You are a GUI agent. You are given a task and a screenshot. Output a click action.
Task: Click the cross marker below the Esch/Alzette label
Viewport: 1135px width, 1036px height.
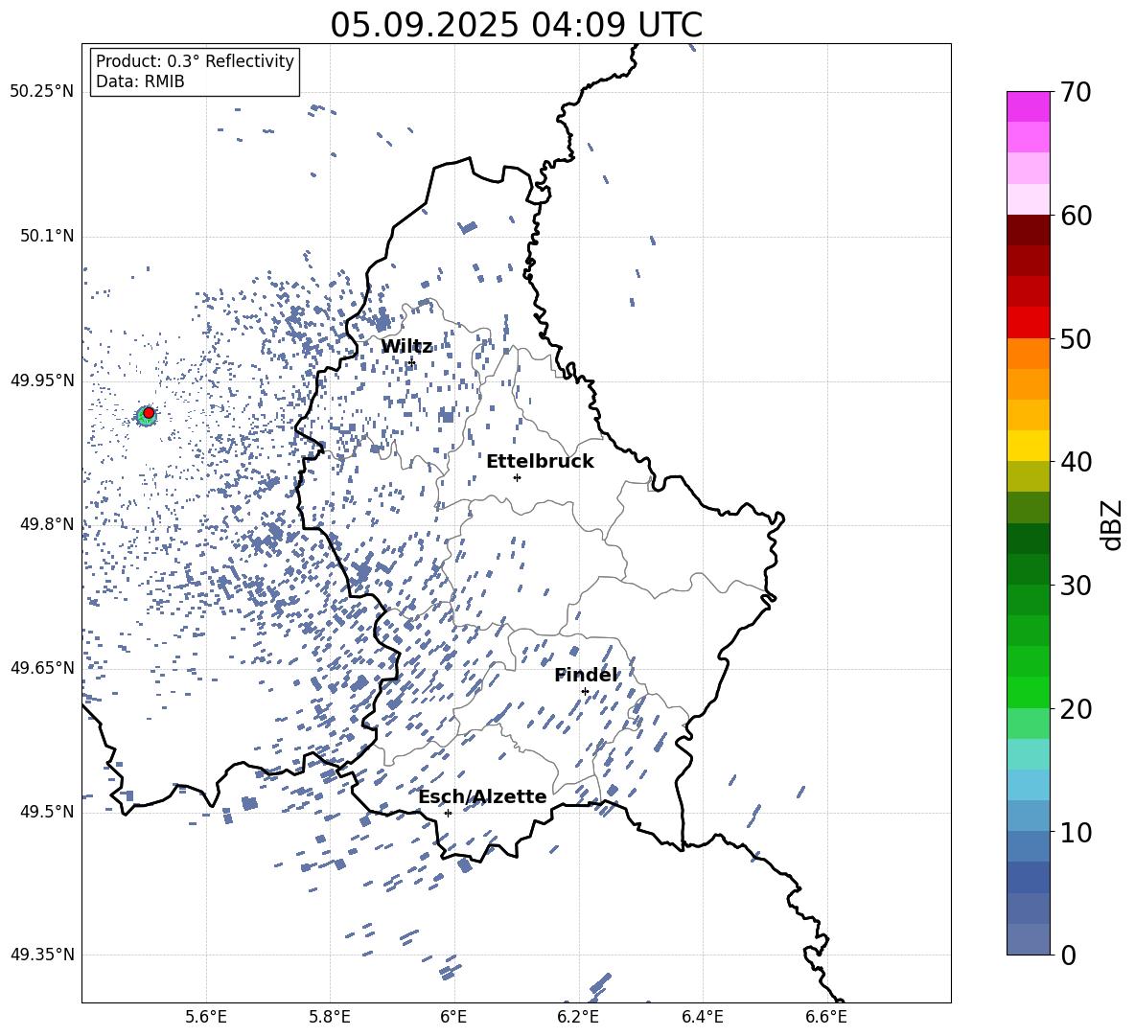448,813
